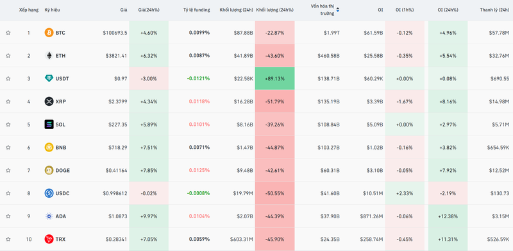Toggle the favorite star for ADA
The image size is (513, 251).
click(x=8, y=216)
